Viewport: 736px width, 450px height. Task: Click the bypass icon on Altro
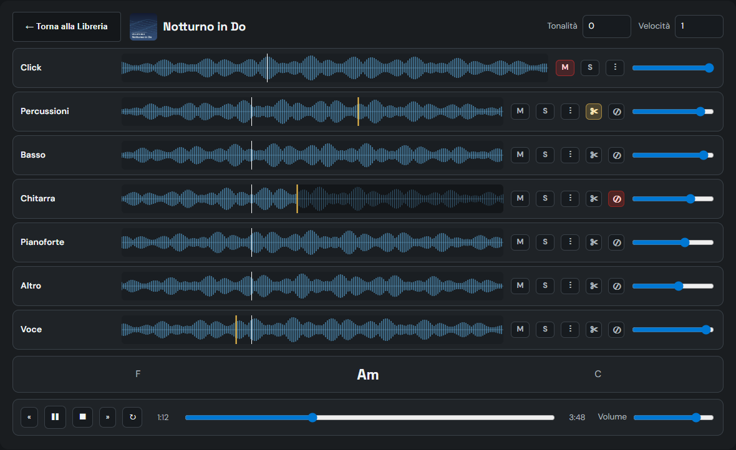tap(616, 285)
